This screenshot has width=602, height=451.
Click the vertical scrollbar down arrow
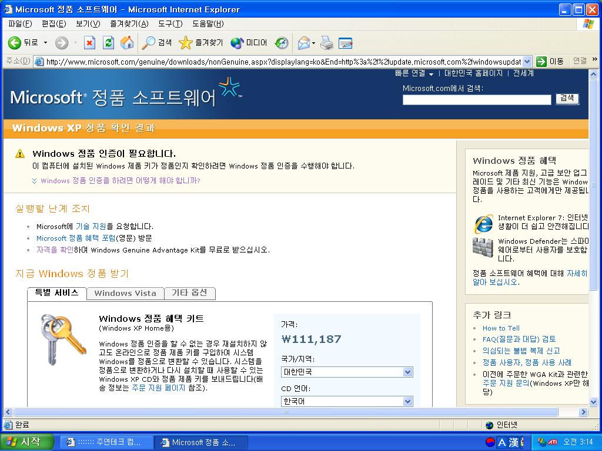[x=594, y=402]
